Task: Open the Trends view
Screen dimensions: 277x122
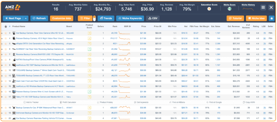Action: 106,18
